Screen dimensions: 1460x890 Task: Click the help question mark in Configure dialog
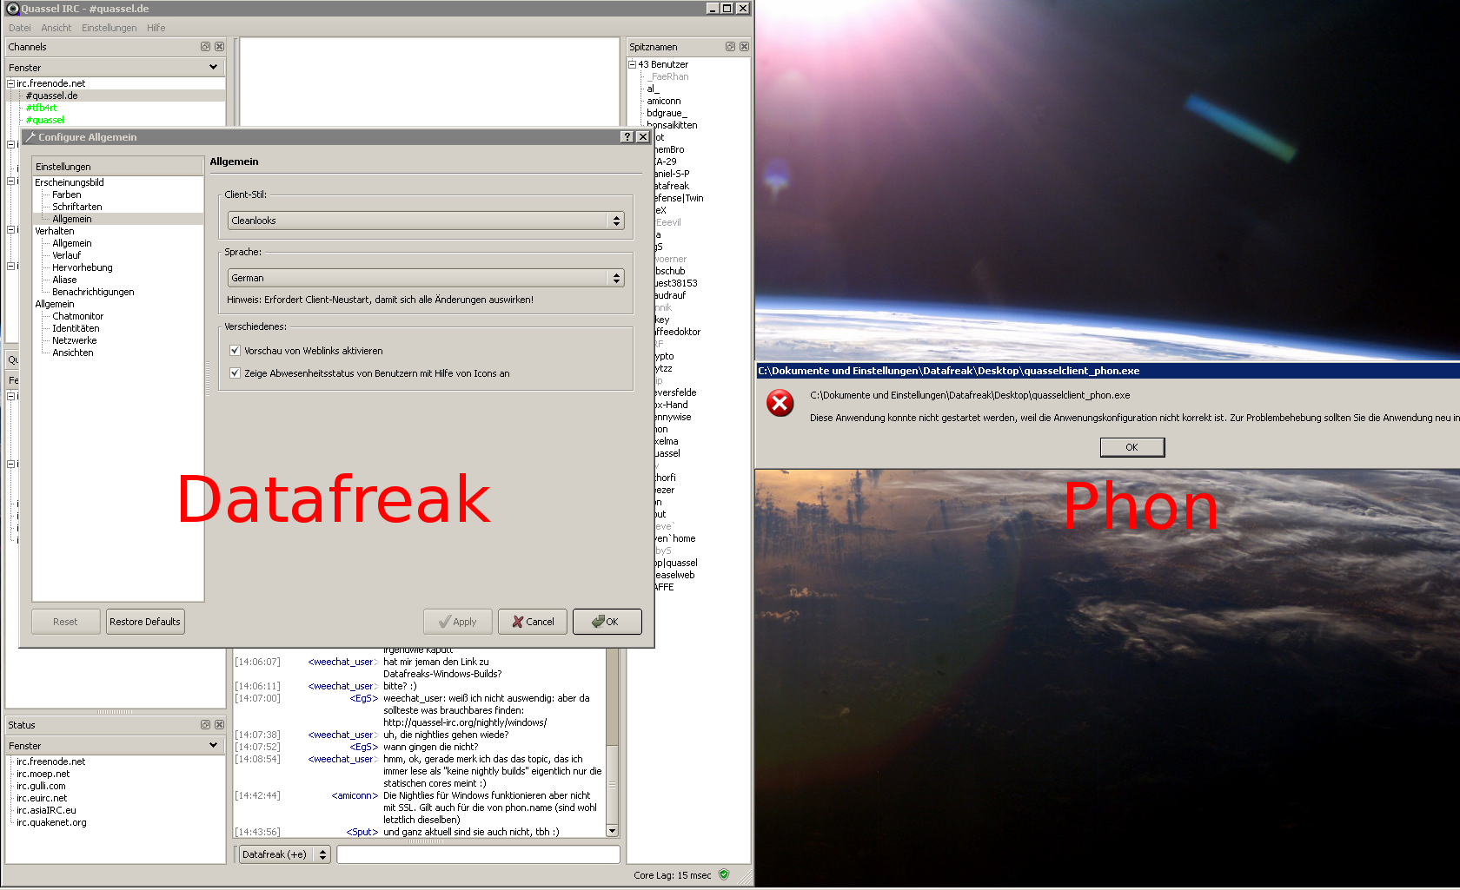627,136
